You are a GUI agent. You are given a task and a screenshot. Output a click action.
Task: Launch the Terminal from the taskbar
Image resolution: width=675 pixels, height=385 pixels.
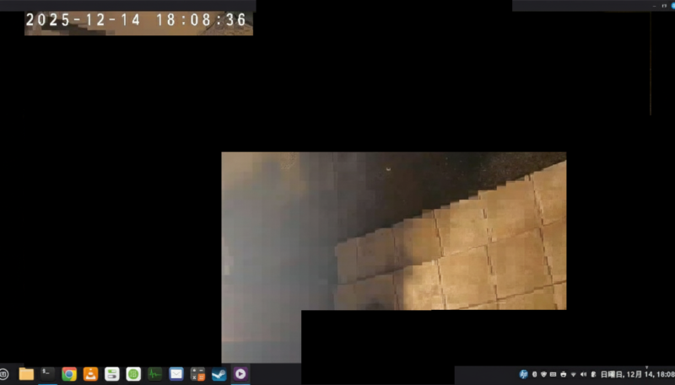48,374
